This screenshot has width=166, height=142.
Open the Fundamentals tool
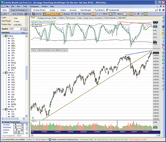click(x=113, y=10)
